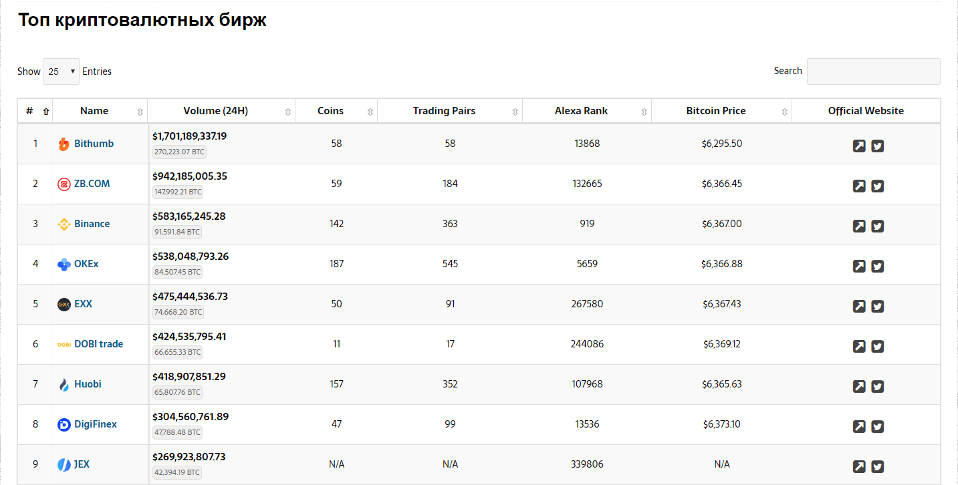Screen dimensions: 958x485
Task: Open DOBI trade's official website link icon
Action: (859, 346)
